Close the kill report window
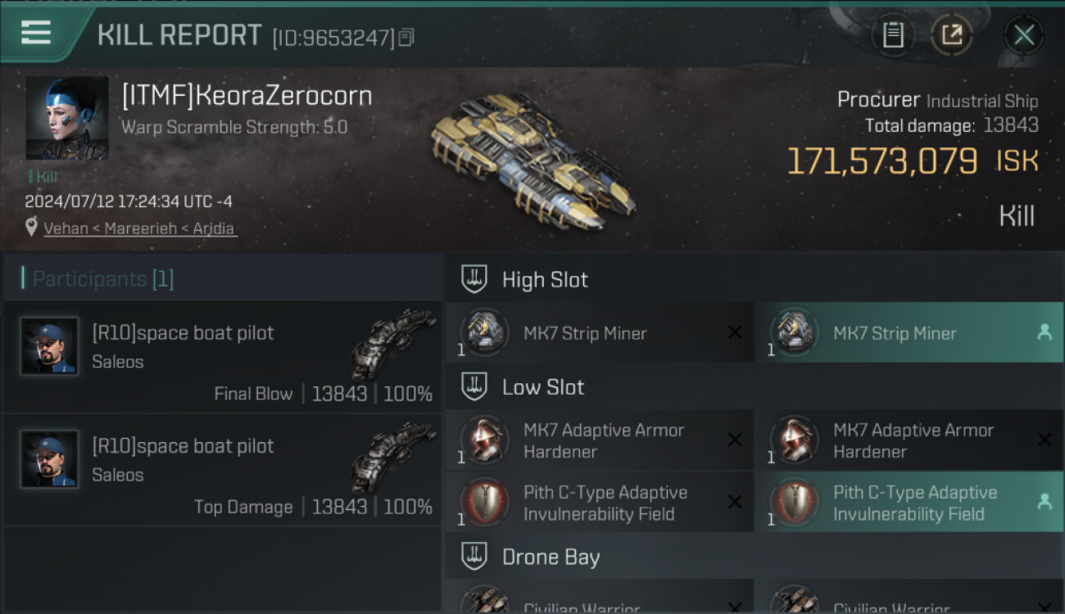The height and width of the screenshot is (614, 1065). (x=1024, y=34)
